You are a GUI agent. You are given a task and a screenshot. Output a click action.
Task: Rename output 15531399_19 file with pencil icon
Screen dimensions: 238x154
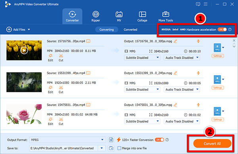tap(175, 73)
